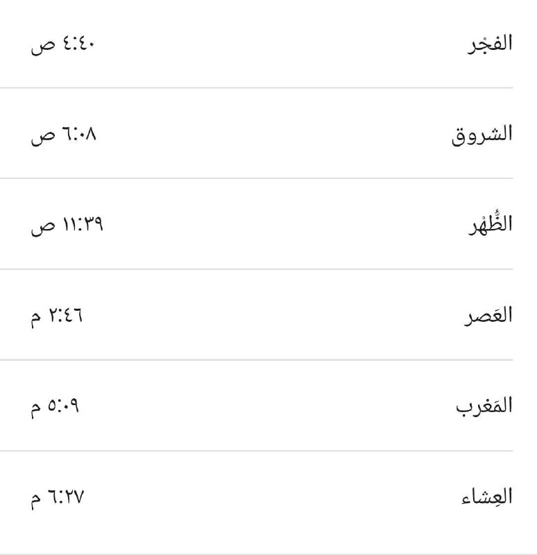Screen dimensions: 537x555
Task: Tap the Dhuhr time ١١:٣٩
Action: [x=82, y=225]
